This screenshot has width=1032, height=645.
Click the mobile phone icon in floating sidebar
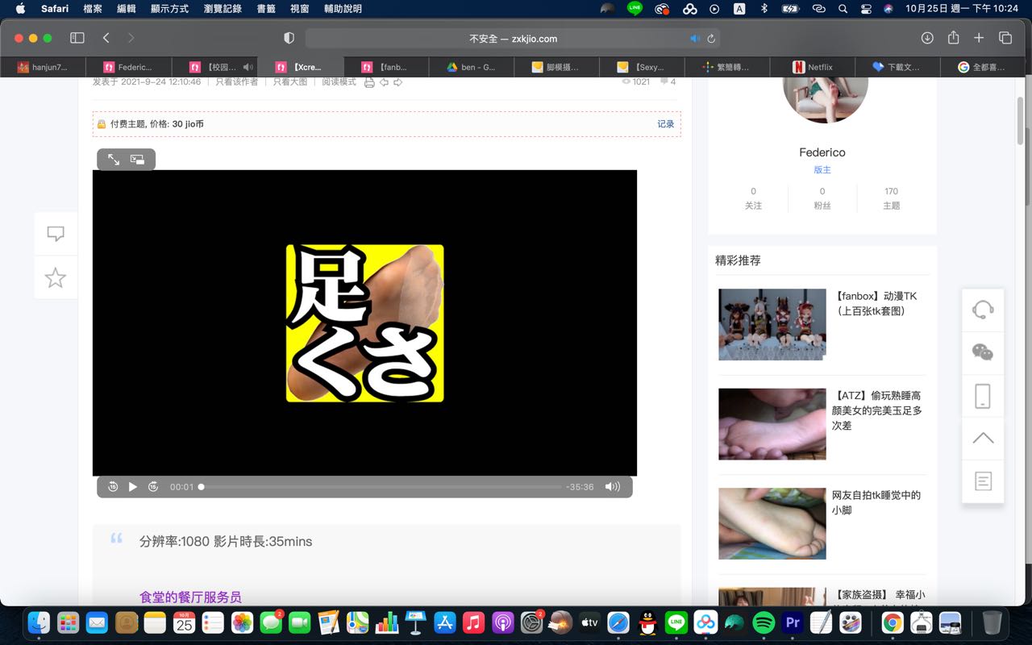click(982, 395)
